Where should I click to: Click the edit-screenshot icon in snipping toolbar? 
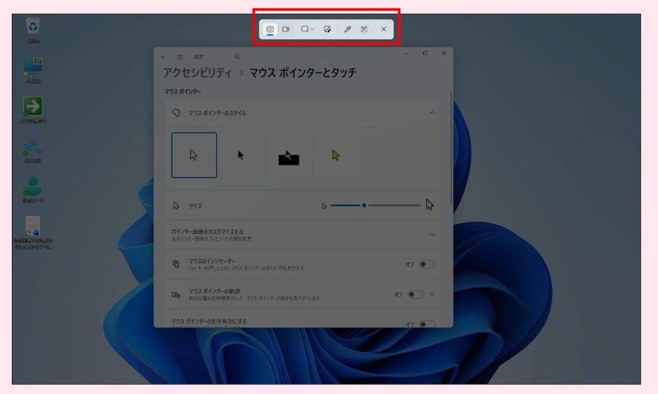(x=328, y=30)
